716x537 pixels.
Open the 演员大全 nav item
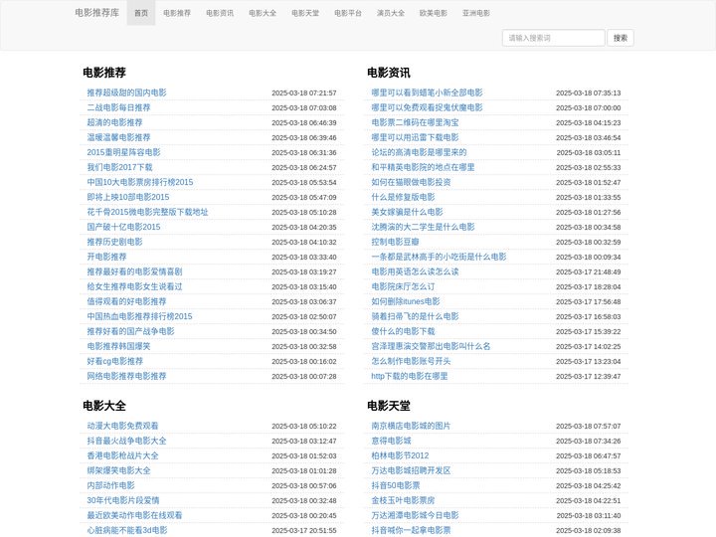pyautogui.click(x=391, y=13)
